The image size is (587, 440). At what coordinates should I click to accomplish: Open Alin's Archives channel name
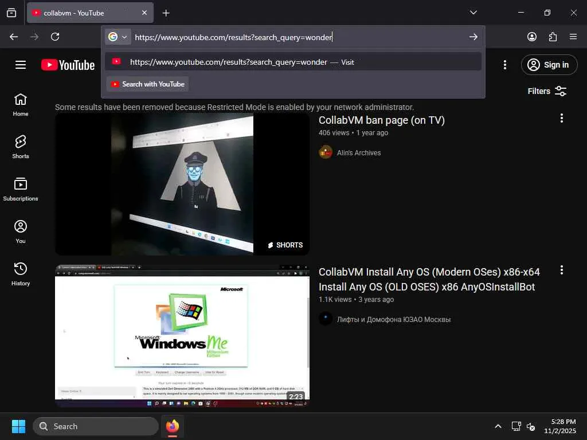[x=359, y=152]
